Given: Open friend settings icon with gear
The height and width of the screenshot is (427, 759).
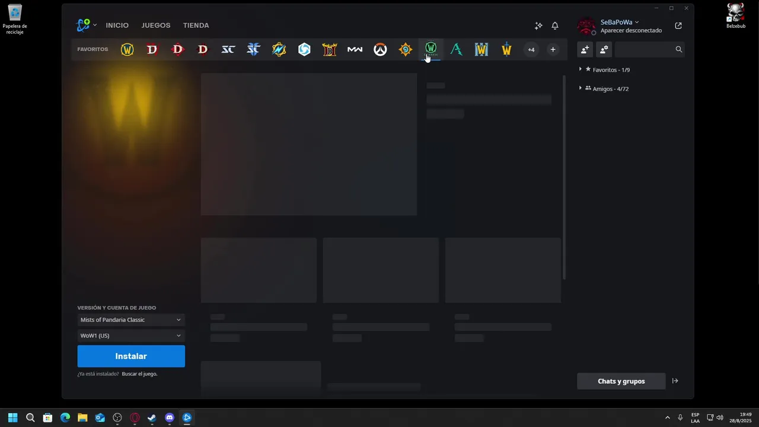Looking at the screenshot, I should click(x=604, y=49).
